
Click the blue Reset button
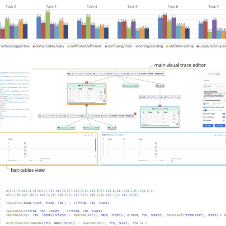pyautogui.click(x=208, y=126)
